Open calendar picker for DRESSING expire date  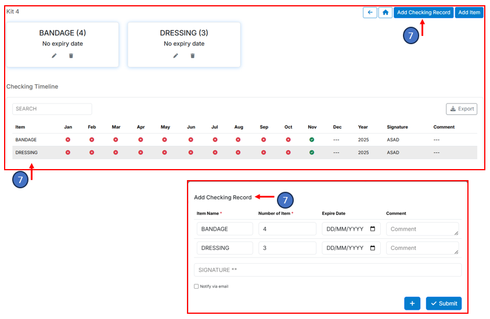click(372, 248)
